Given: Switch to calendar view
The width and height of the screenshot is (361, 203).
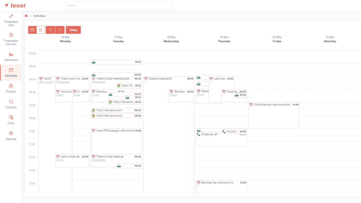Looking at the screenshot, I should pyautogui.click(x=32, y=30).
